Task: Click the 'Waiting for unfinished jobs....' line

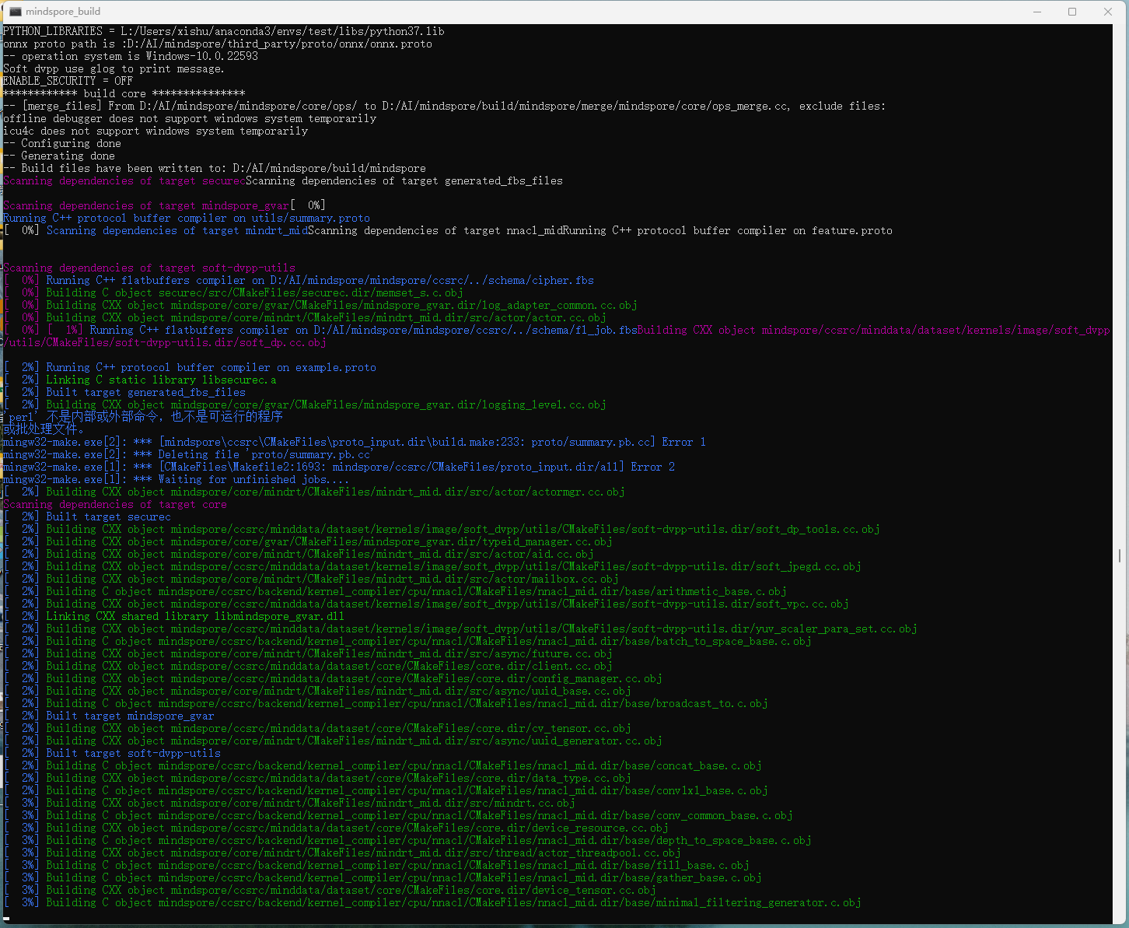Action: 176,479
